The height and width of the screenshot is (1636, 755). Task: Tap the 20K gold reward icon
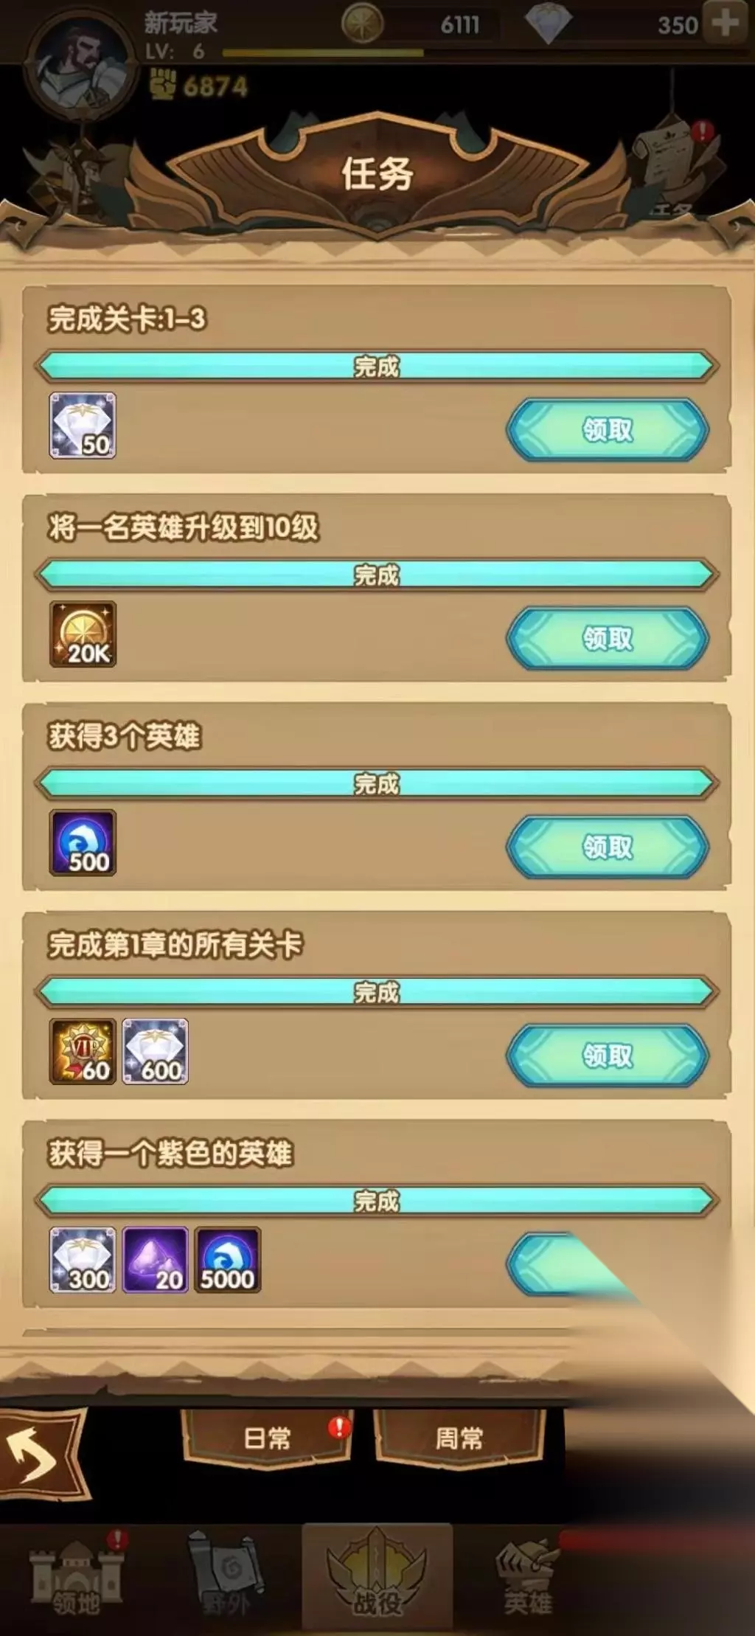(x=83, y=634)
